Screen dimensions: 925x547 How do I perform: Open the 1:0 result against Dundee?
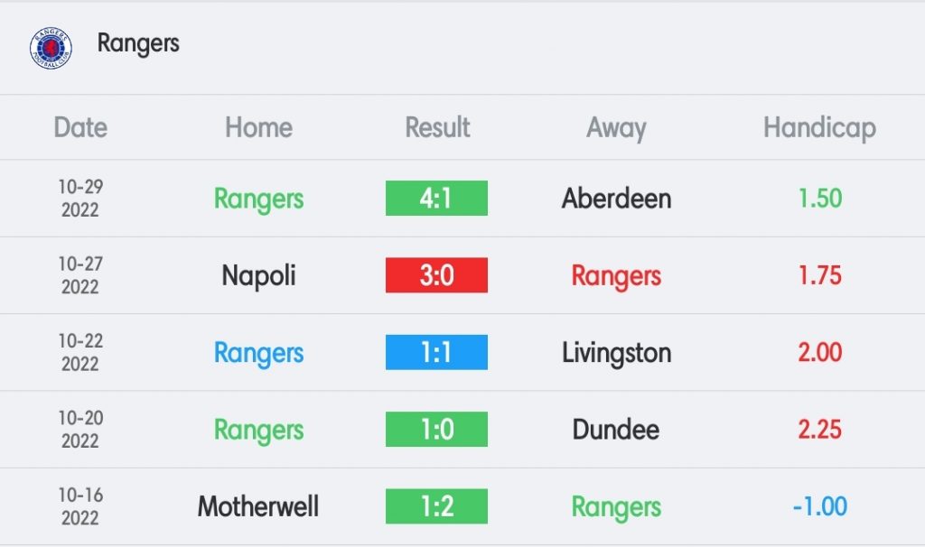click(436, 429)
